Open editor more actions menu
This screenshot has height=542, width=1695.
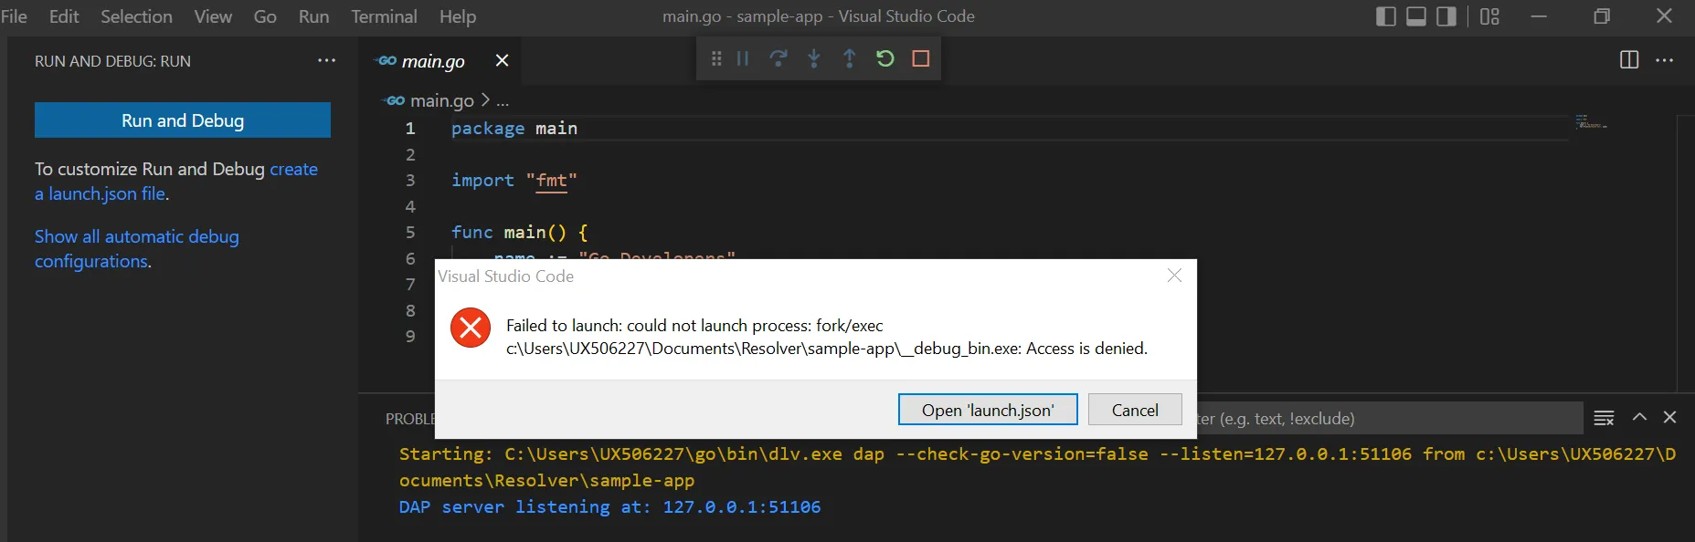(1665, 60)
